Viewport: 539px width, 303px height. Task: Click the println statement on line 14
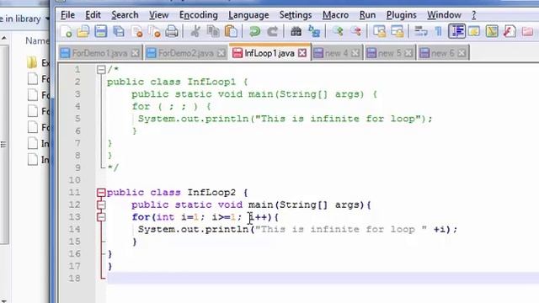pyautogui.click(x=297, y=230)
